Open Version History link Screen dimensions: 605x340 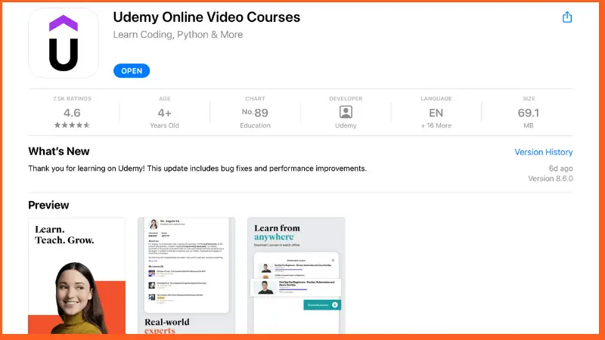[x=543, y=152]
